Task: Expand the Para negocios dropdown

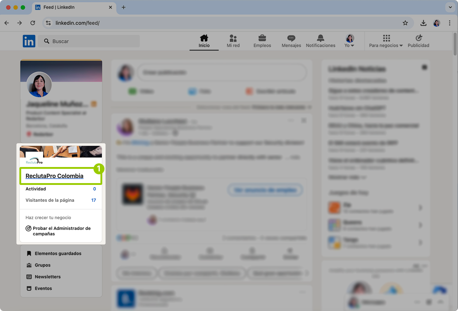Action: coord(385,41)
